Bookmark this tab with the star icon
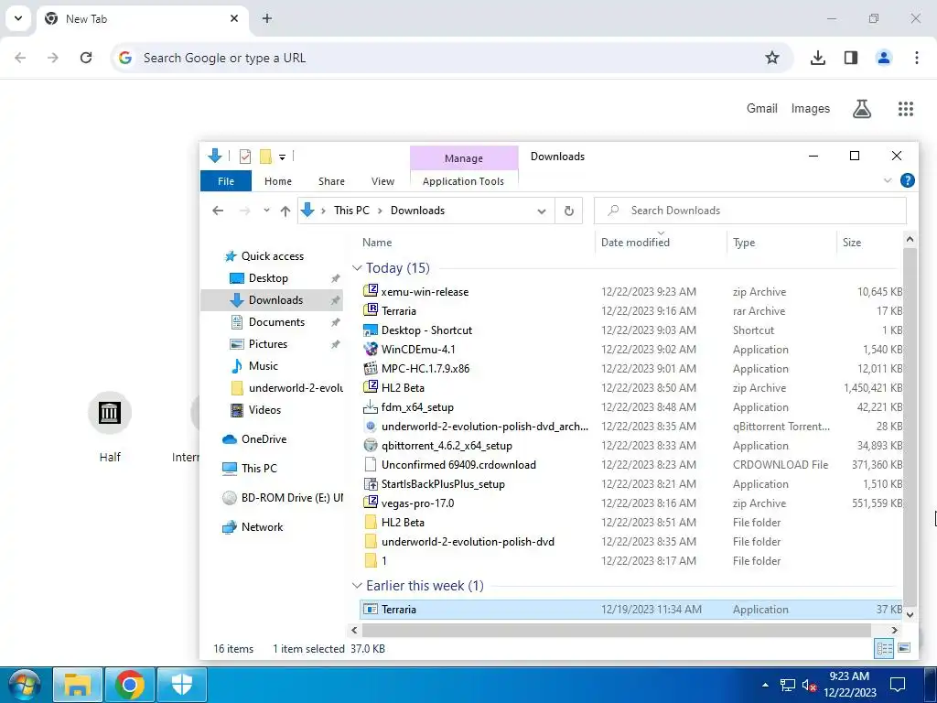 pyautogui.click(x=772, y=58)
